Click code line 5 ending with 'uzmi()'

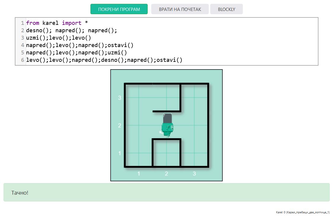coord(77,53)
